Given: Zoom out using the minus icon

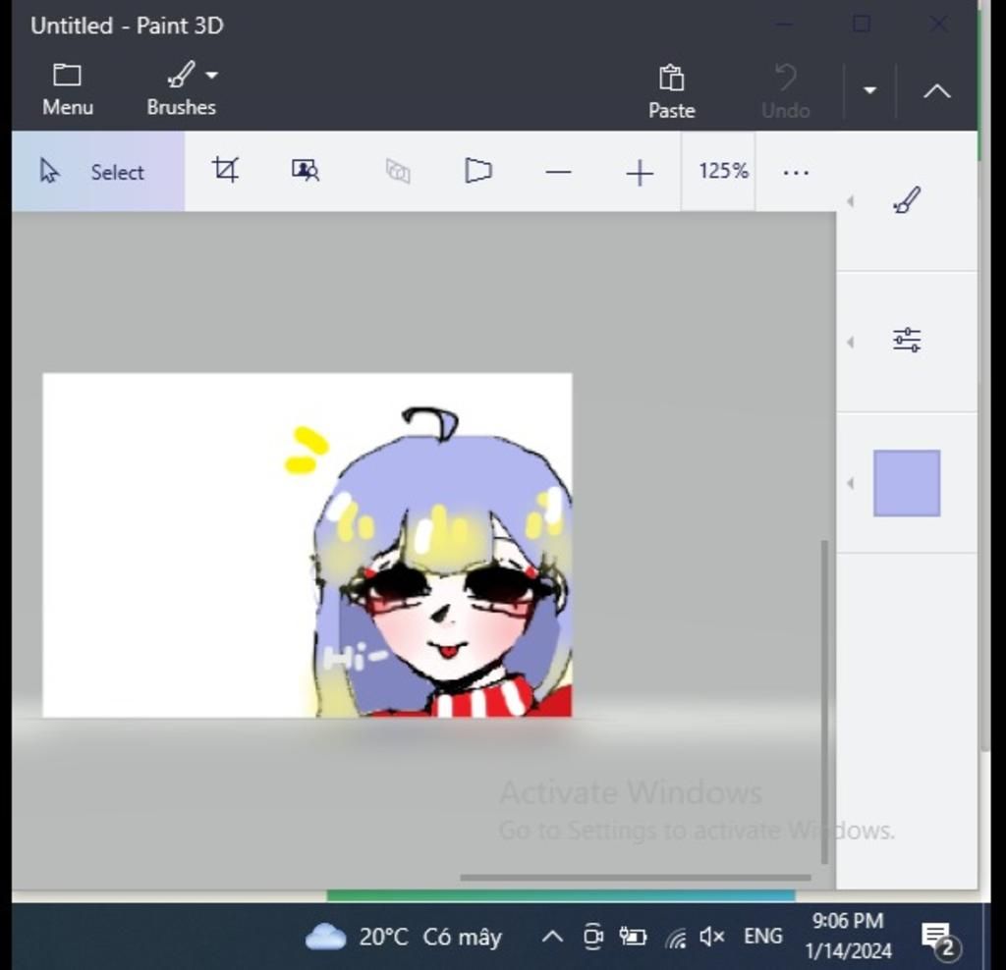Looking at the screenshot, I should click(x=557, y=172).
